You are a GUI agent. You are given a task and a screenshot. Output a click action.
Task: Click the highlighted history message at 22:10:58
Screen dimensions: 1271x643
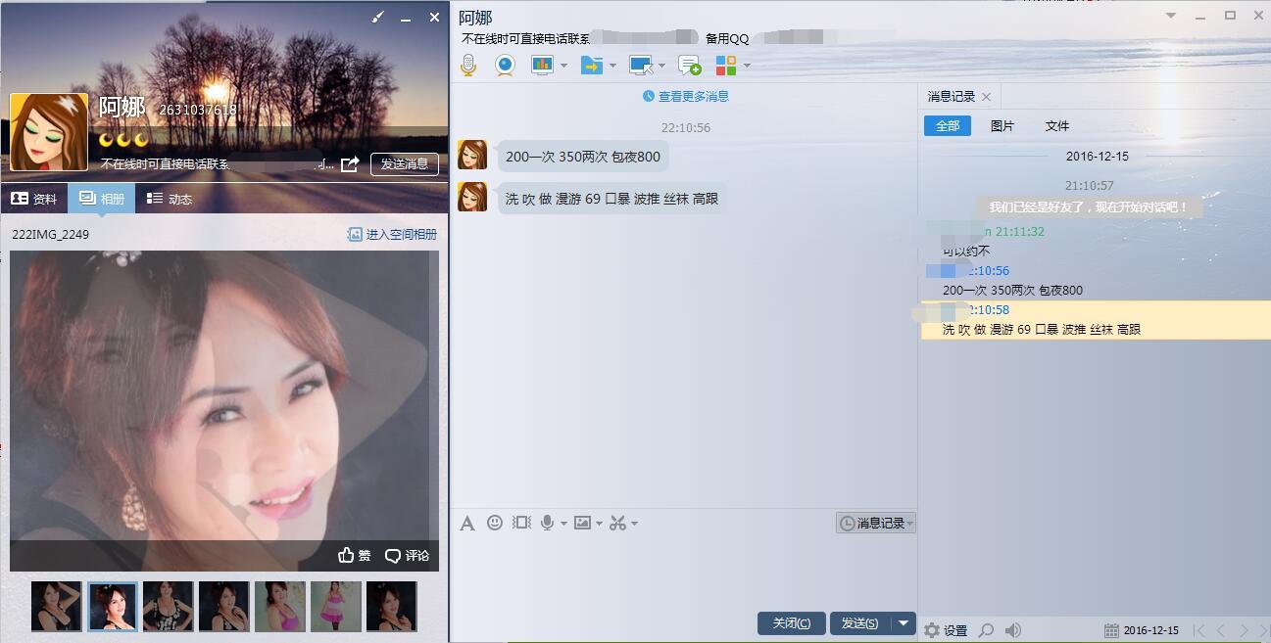tap(1096, 320)
